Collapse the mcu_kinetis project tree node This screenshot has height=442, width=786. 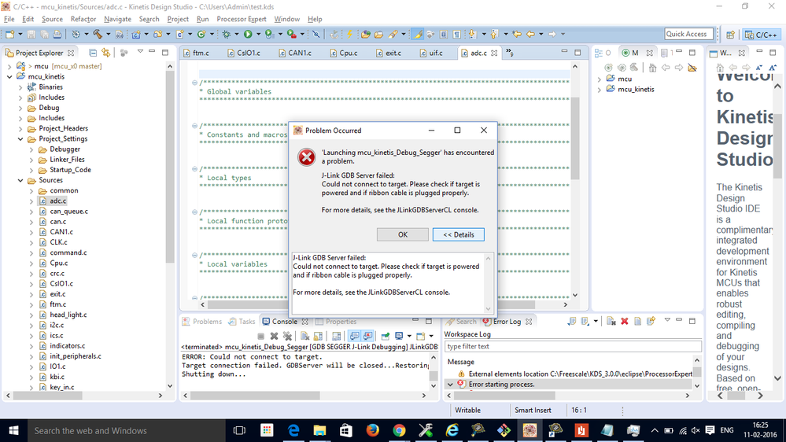pyautogui.click(x=9, y=76)
